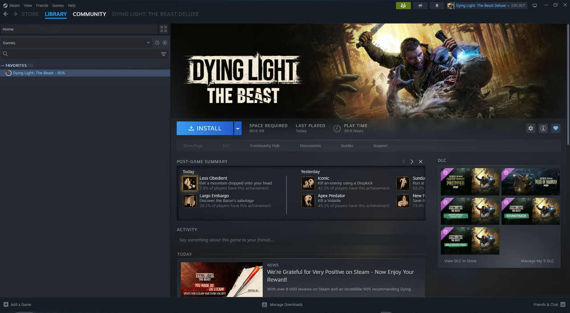
Task: Go back with the left arrow
Action: (5, 14)
